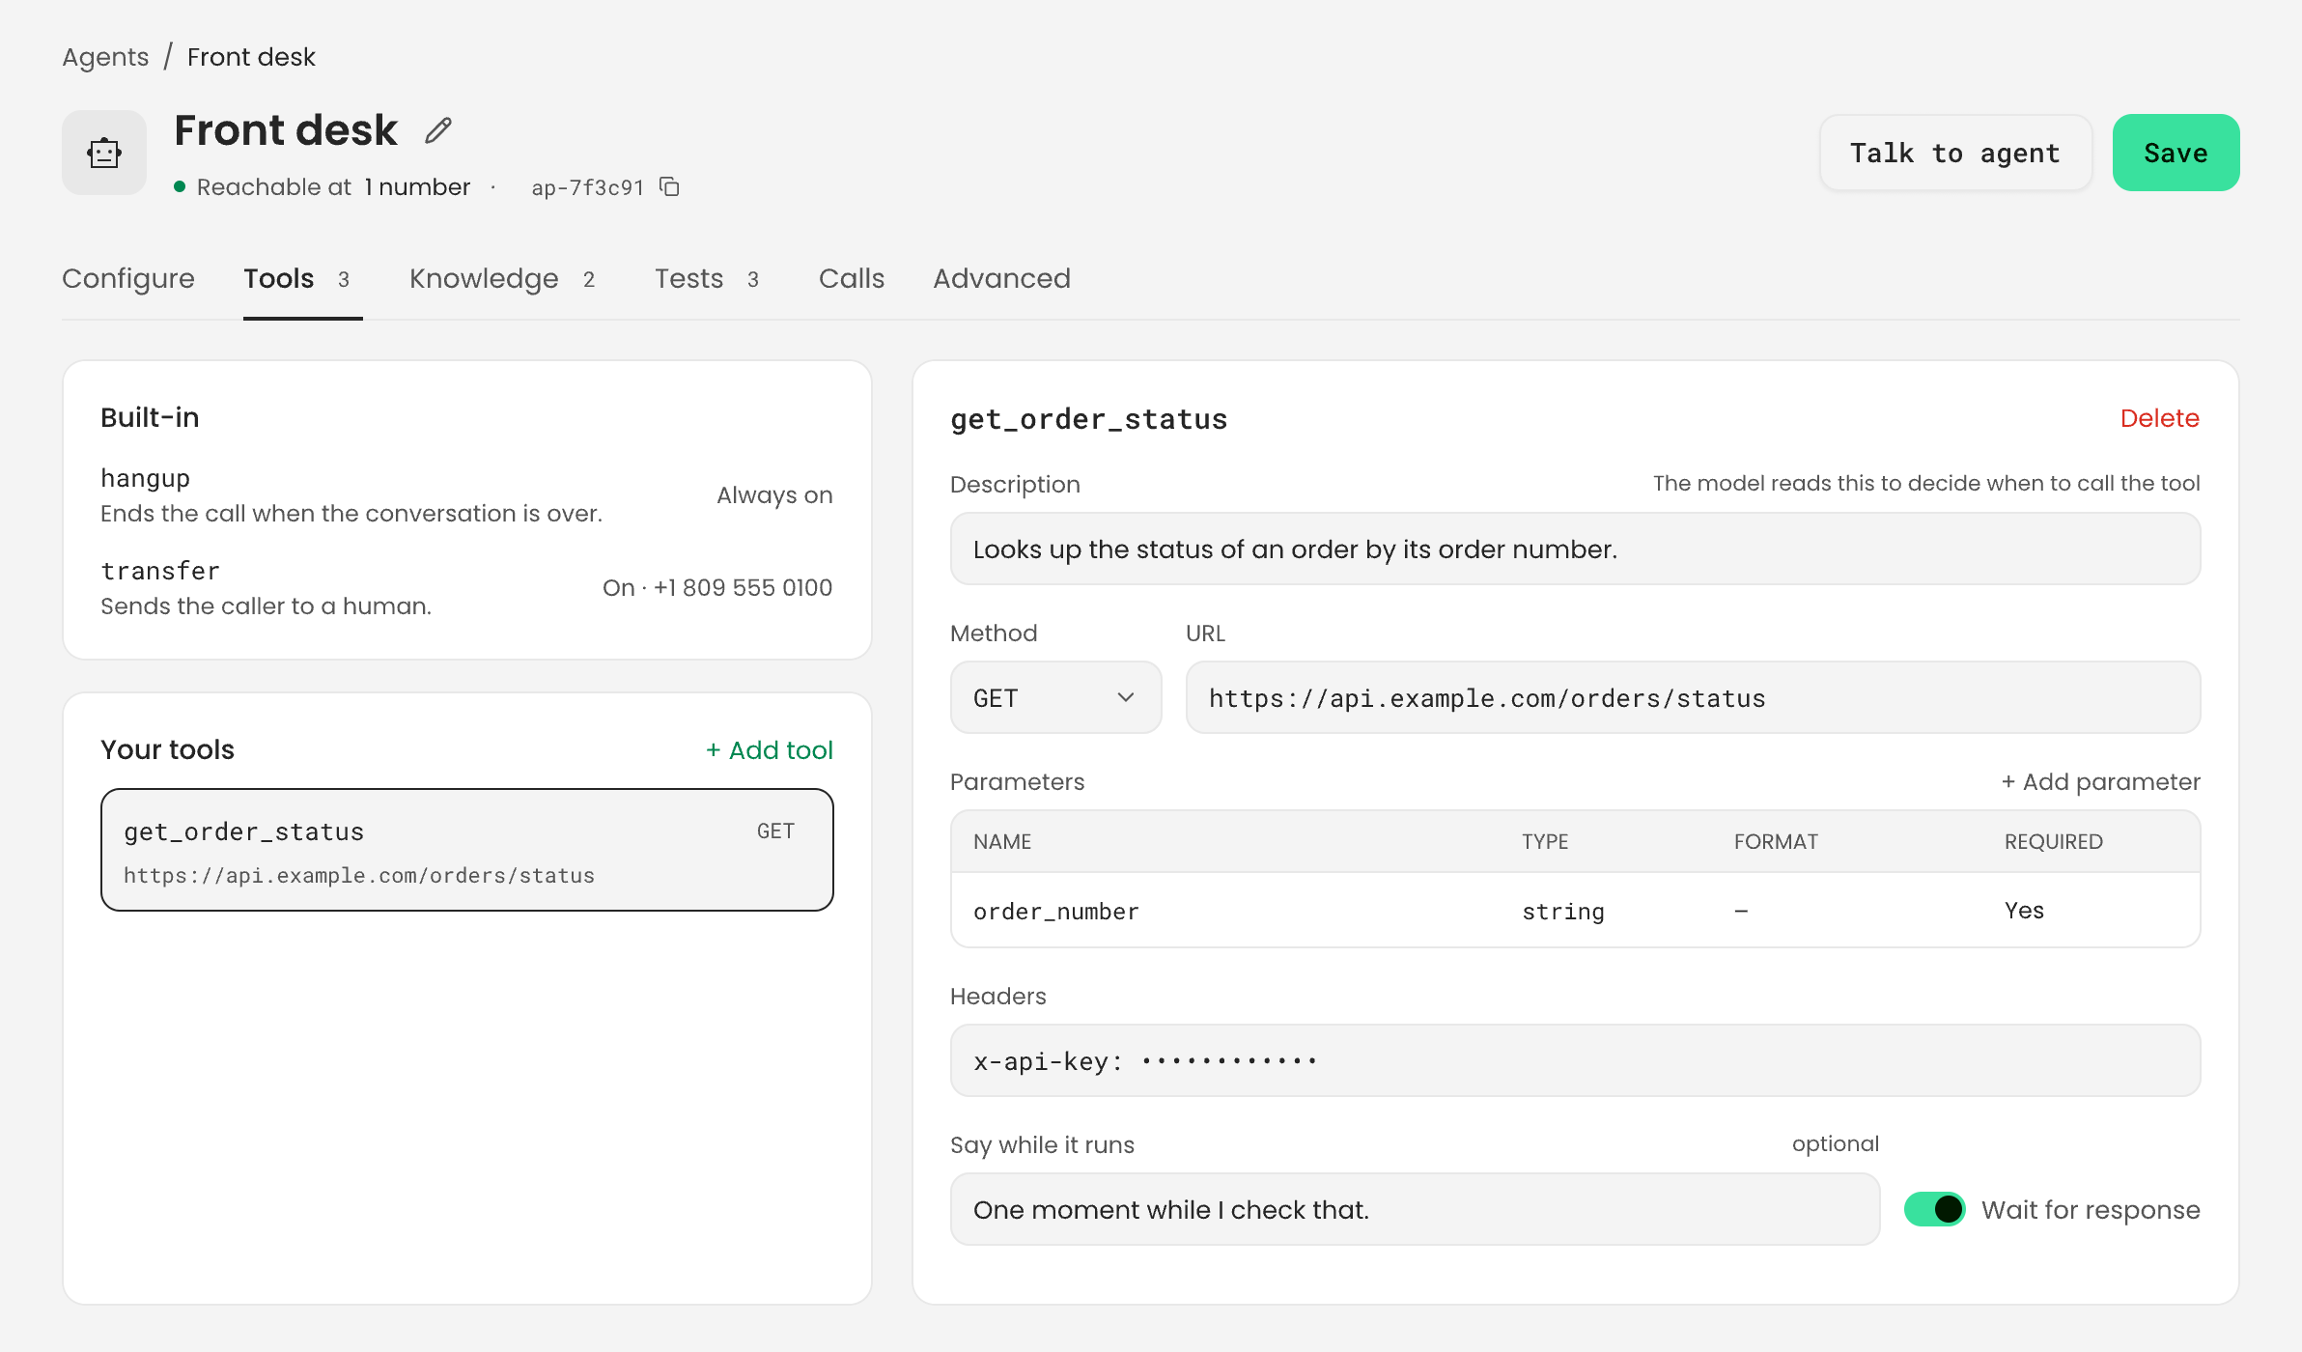The image size is (2302, 1352).
Task: Click the FORMAT column header
Action: coord(1776,841)
